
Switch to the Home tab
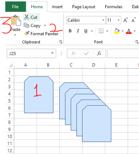click(x=37, y=7)
